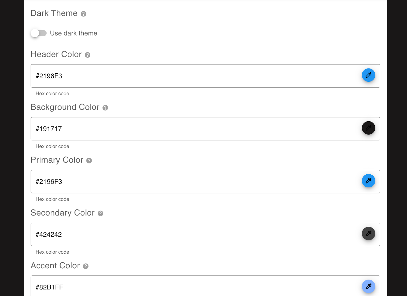Open Accent Color eyedropper picker
Screen dimensions: 407x296
coord(368,286)
